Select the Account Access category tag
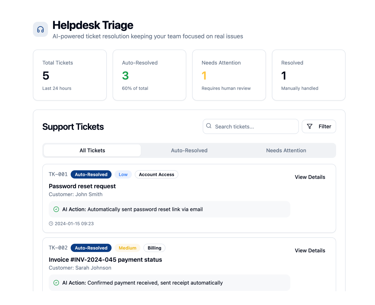This screenshot has width=375, height=305. pos(156,174)
